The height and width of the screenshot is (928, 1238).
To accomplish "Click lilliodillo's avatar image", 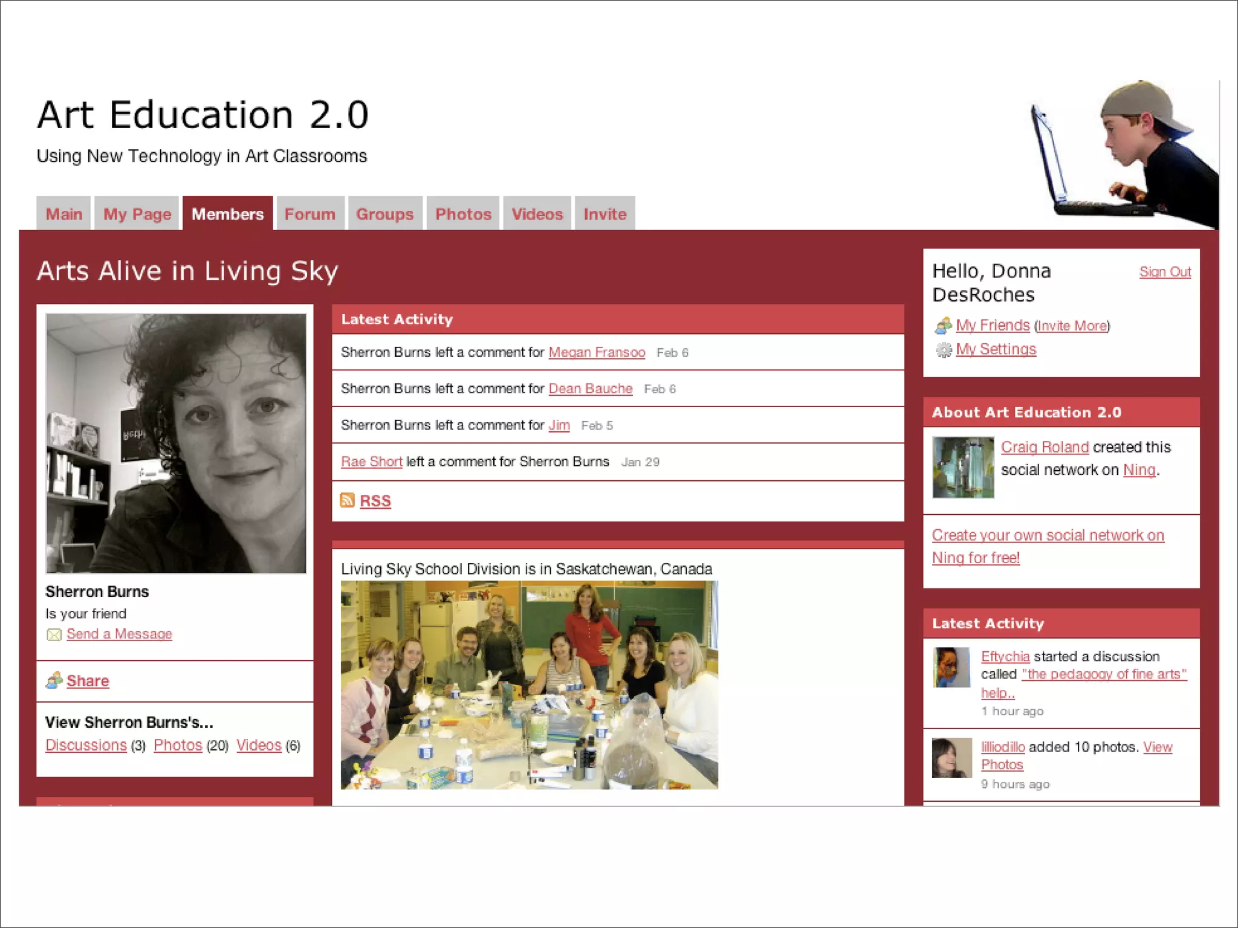I will pyautogui.click(x=951, y=758).
